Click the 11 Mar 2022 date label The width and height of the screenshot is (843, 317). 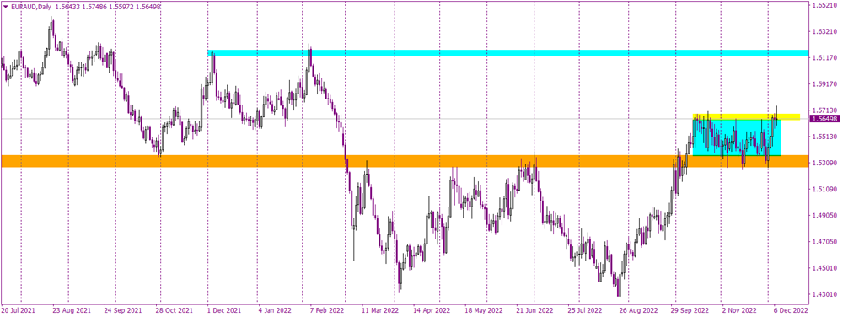click(379, 310)
